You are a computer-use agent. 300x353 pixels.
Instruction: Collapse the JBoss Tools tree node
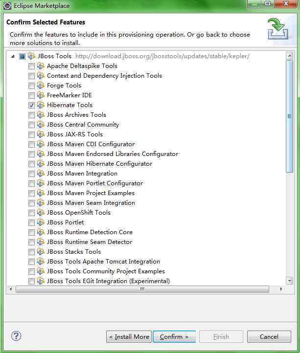tap(13, 56)
